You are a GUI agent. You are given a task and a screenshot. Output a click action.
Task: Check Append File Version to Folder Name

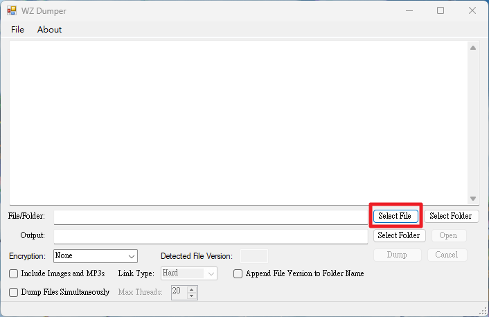click(238, 273)
